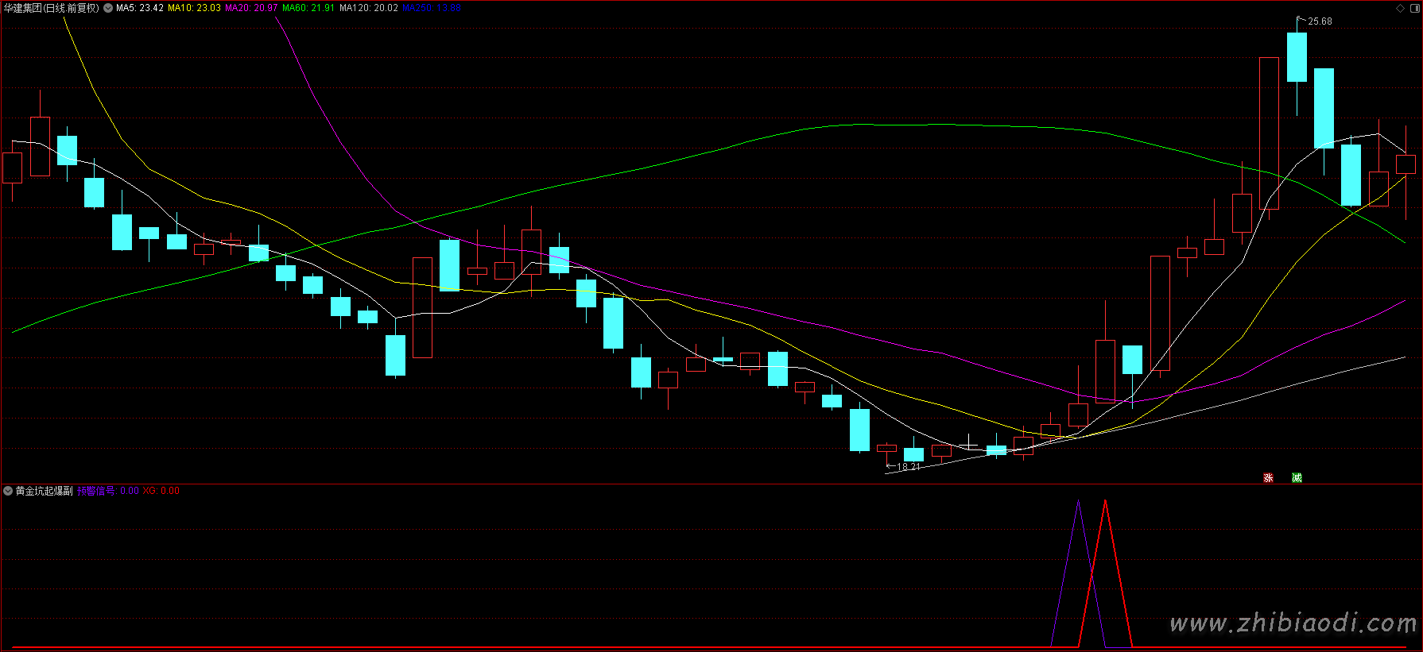Click the 华建集团(日线 前复权) chart title

pos(52,8)
